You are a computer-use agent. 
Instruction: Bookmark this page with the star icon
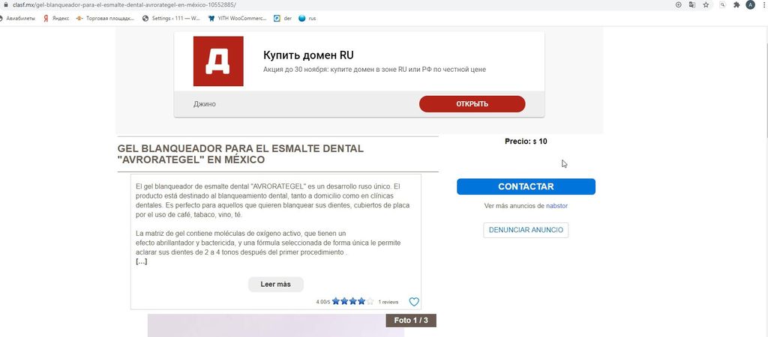tap(706, 5)
